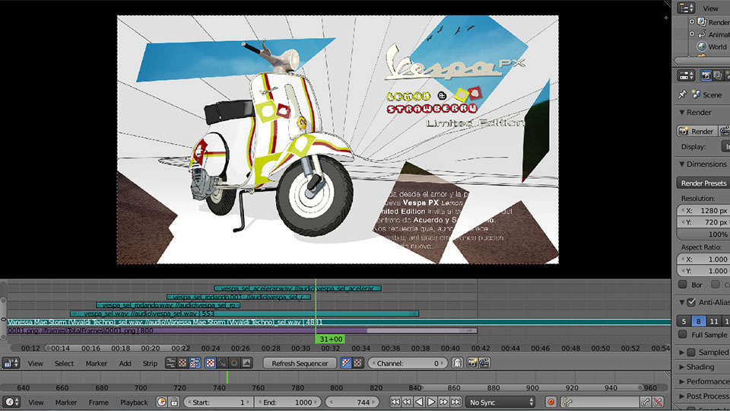This screenshot has height=411, width=730.
Task: Click the Channel number field
Action: [408, 363]
